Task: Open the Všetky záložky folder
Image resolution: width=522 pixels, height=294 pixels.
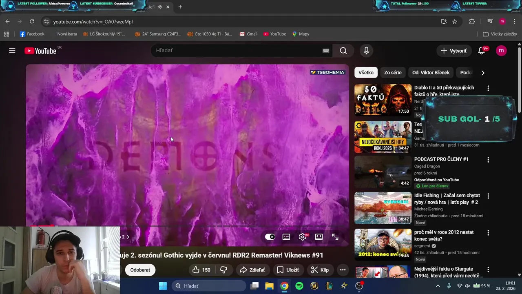Action: tap(500, 34)
